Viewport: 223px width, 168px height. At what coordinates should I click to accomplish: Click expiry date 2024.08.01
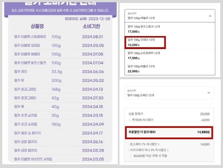[93, 37]
